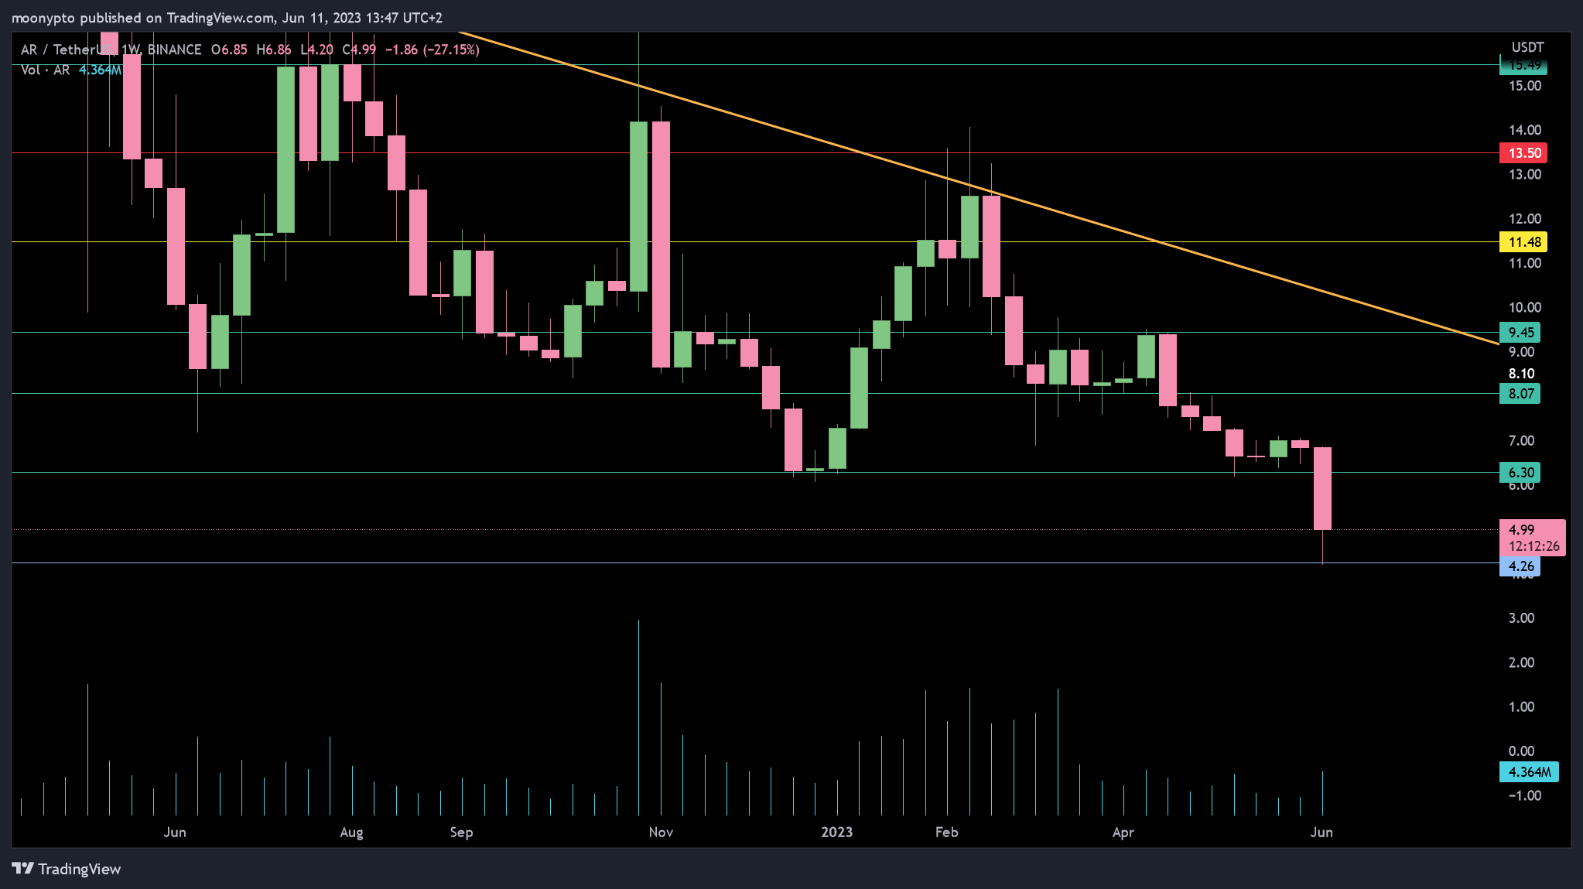Click the 9.45 green price label
Image resolution: width=1583 pixels, height=889 pixels.
tap(1520, 333)
